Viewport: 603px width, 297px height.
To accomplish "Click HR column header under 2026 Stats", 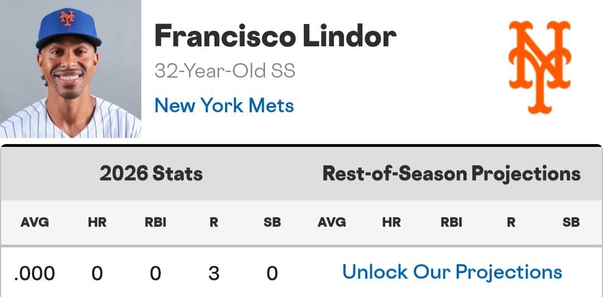I will [x=97, y=222].
